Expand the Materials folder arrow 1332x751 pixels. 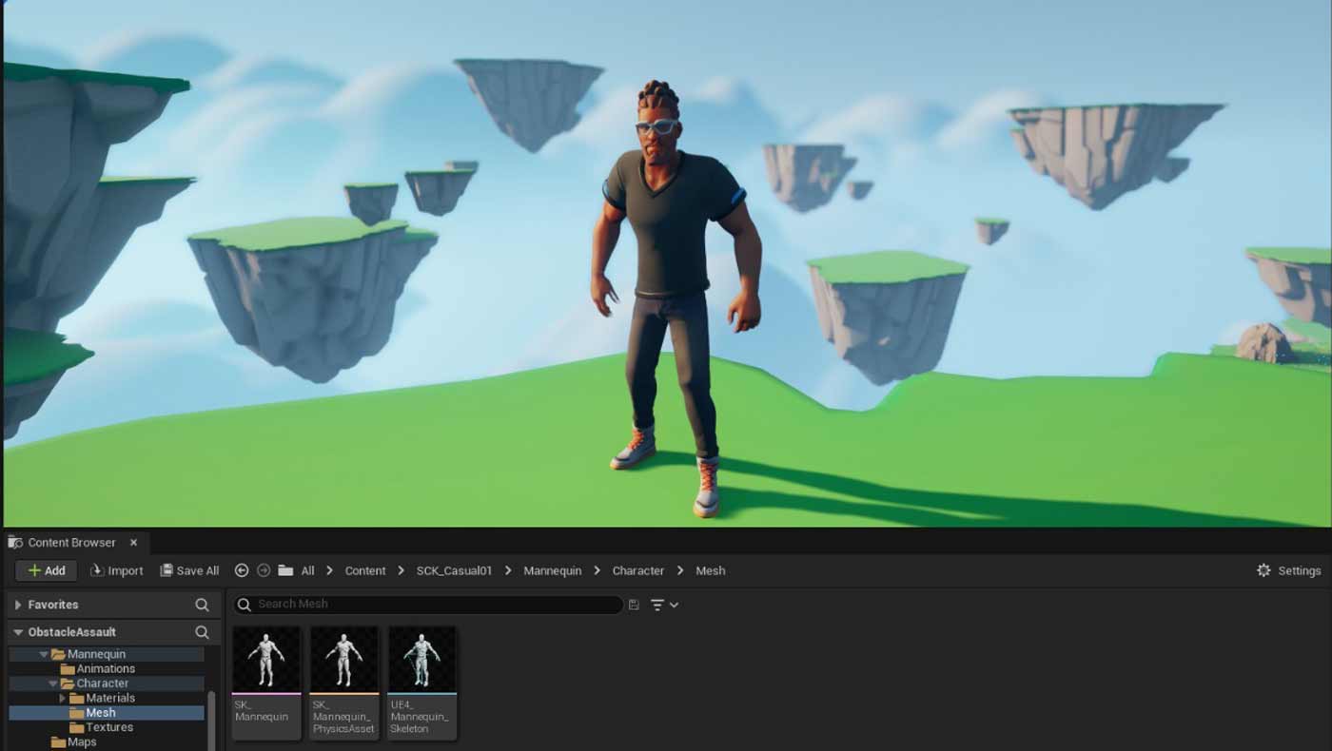pyautogui.click(x=63, y=698)
